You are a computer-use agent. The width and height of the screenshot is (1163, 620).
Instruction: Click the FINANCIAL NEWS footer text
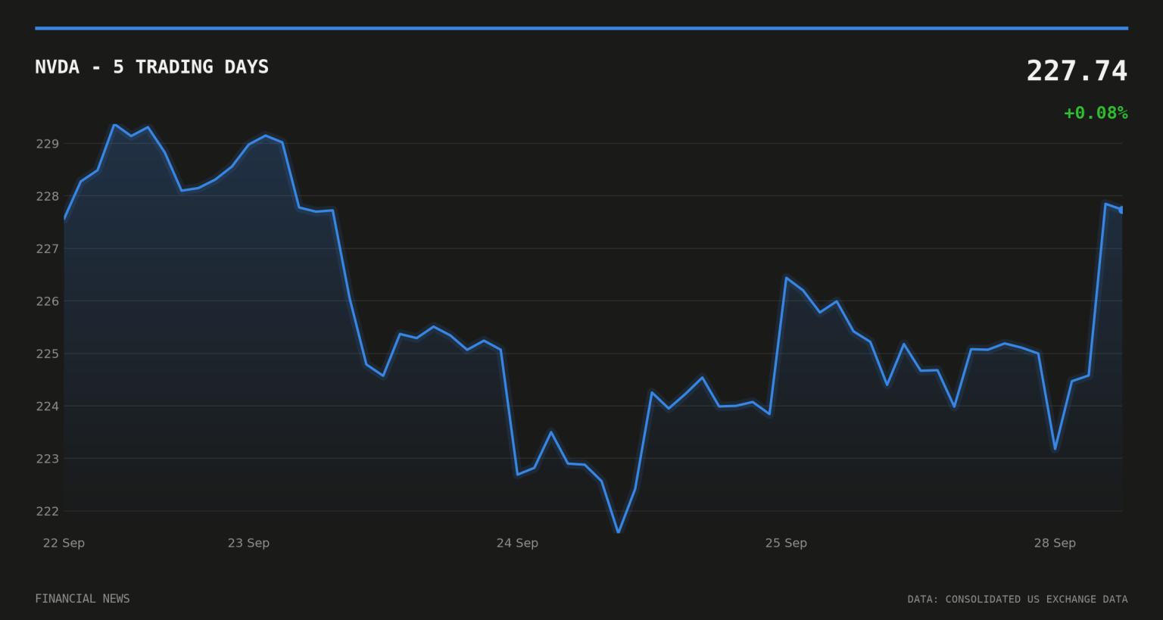83,599
